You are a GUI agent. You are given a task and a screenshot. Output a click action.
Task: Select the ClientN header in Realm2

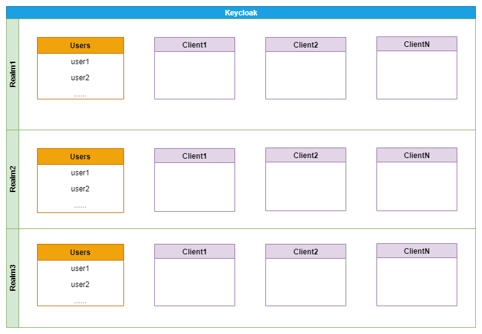tap(417, 155)
